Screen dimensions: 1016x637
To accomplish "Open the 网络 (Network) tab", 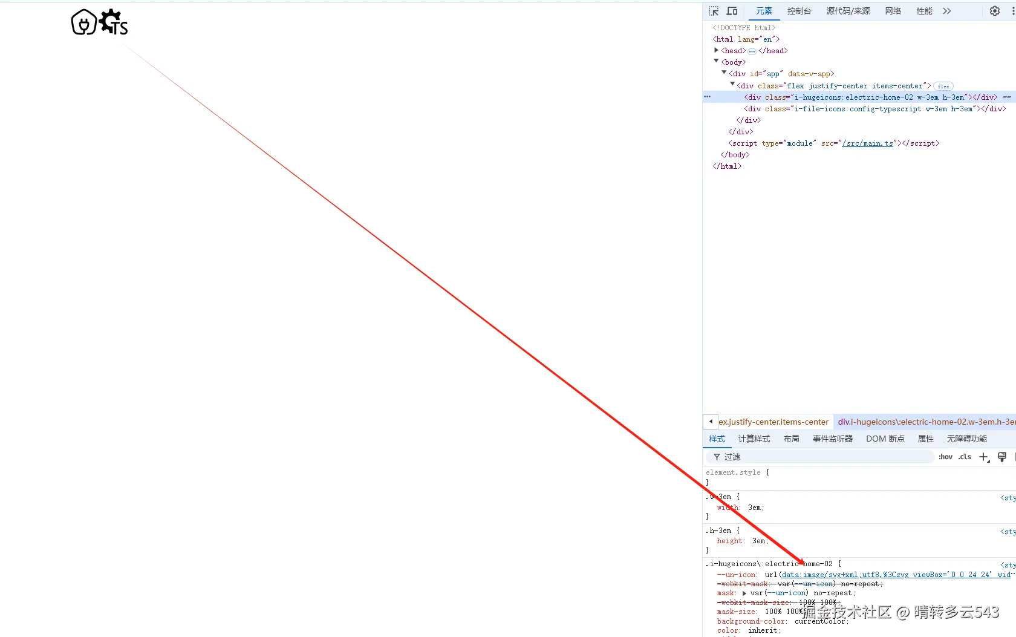I will 893,11.
